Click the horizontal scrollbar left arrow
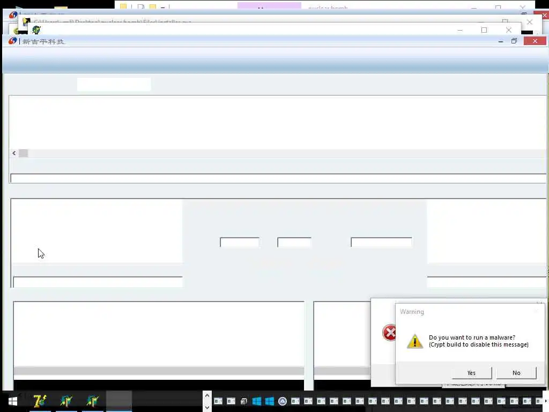 tap(14, 153)
